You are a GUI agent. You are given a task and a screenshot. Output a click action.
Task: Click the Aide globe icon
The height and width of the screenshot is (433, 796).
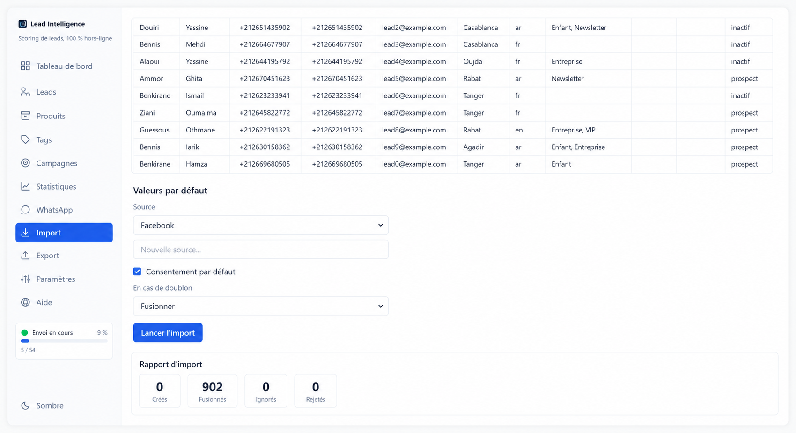[x=25, y=302]
